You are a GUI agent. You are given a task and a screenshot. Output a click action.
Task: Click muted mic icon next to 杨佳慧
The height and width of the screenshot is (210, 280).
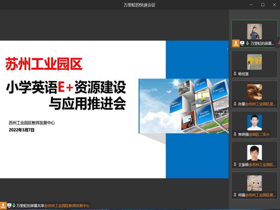(x=235, y=73)
